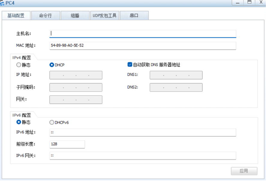Click the 主机名 input field

pos(143,34)
